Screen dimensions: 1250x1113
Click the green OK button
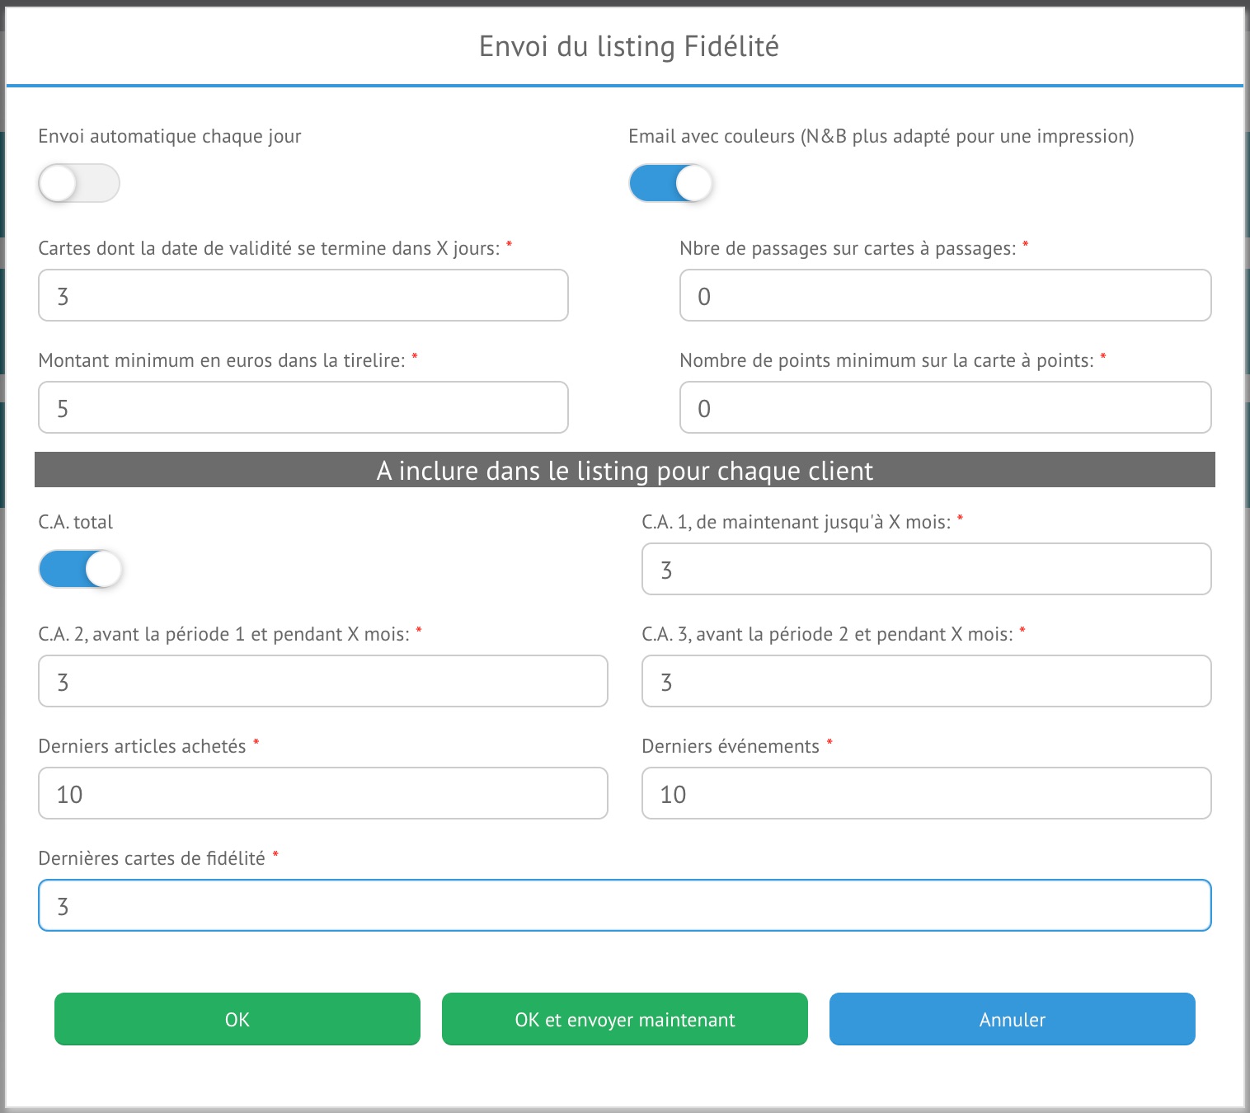[237, 1019]
